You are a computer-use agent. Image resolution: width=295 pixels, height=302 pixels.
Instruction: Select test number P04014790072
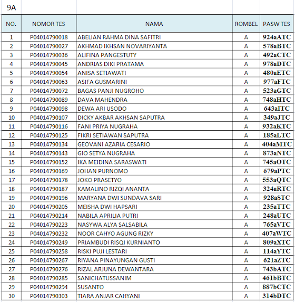coord(49,91)
